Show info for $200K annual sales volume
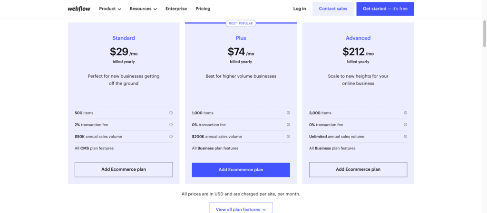The width and height of the screenshot is (487, 213). (x=288, y=137)
